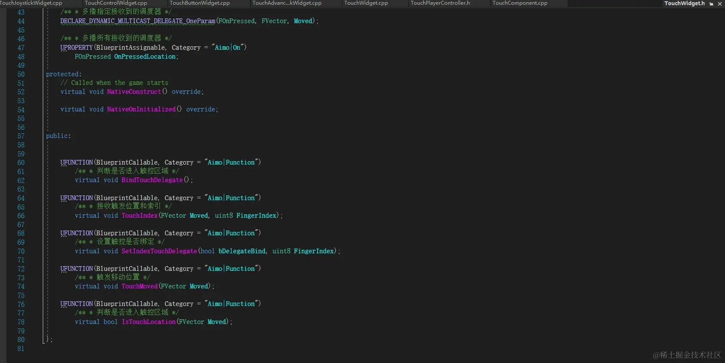
Task: Pin the TouchWidget.h tab
Action: (711, 3)
